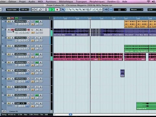Select the Play speaker tool
This screenshot has width=156, height=117.
(97, 10)
